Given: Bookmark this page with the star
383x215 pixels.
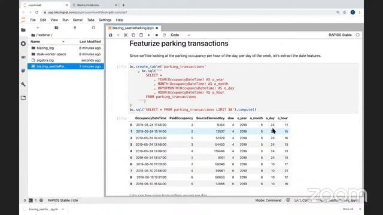Looking at the screenshot, I should coord(345,12).
